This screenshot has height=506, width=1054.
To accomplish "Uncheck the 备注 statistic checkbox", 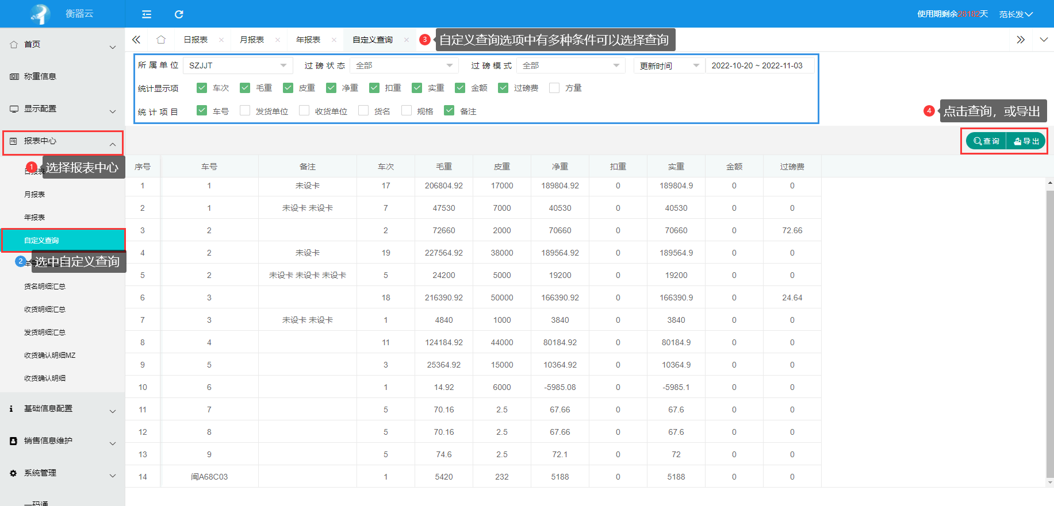I will (x=450, y=110).
